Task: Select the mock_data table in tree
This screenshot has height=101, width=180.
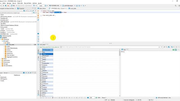Action: point(11,45)
